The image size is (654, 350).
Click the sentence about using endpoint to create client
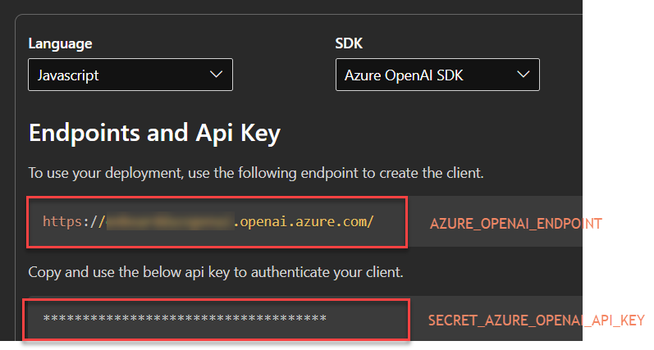[256, 173]
